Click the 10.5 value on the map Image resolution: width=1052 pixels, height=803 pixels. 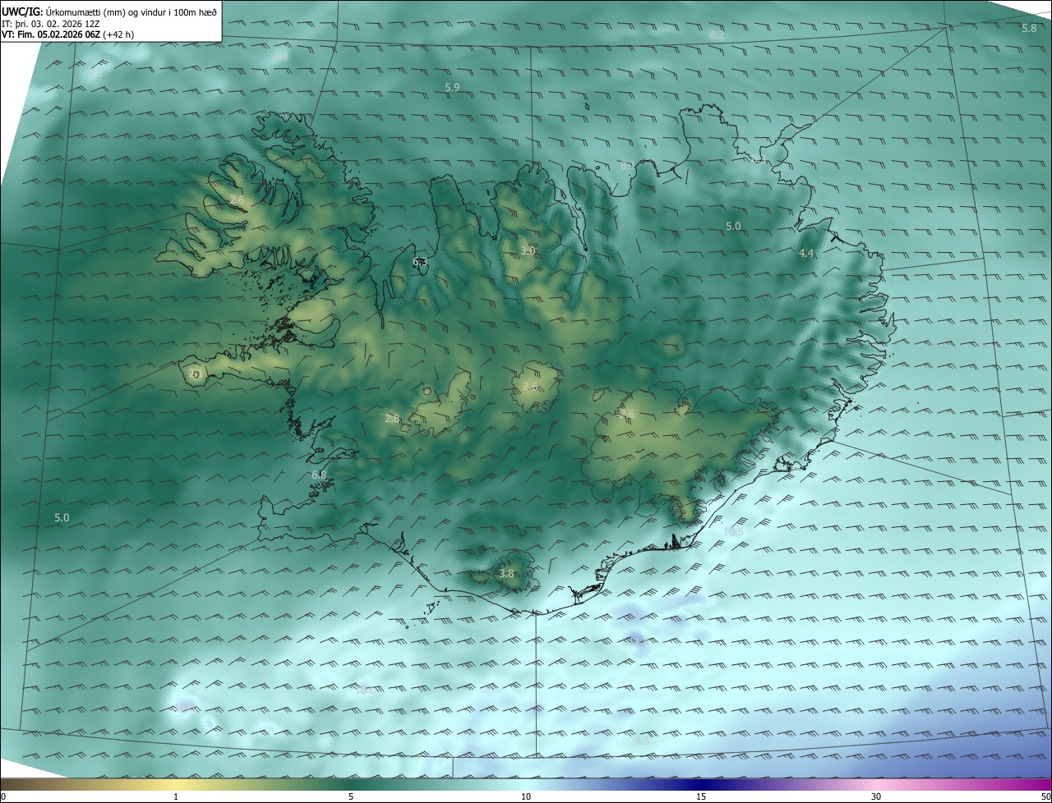tap(733, 531)
